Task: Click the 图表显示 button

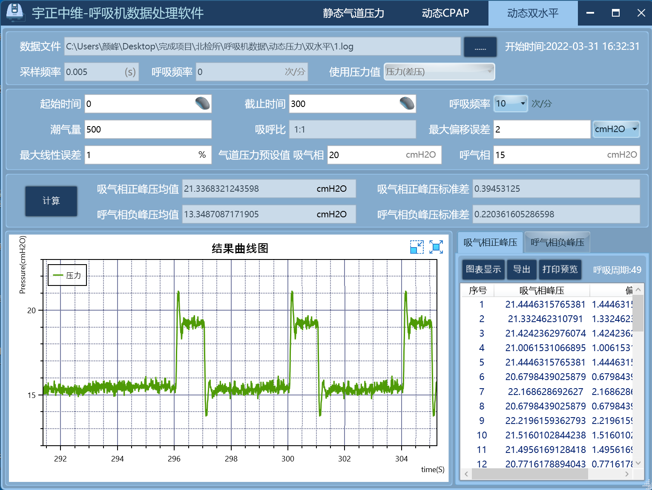Action: (x=483, y=269)
